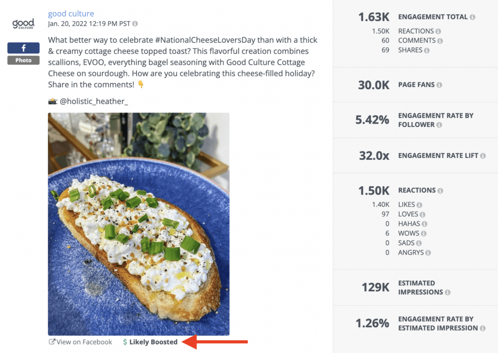Select the Facebook icon in the left sidebar
498x353 pixels.
pyautogui.click(x=23, y=48)
